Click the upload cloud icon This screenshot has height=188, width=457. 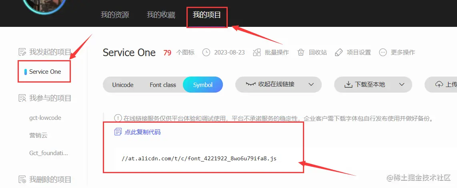[x=439, y=85]
